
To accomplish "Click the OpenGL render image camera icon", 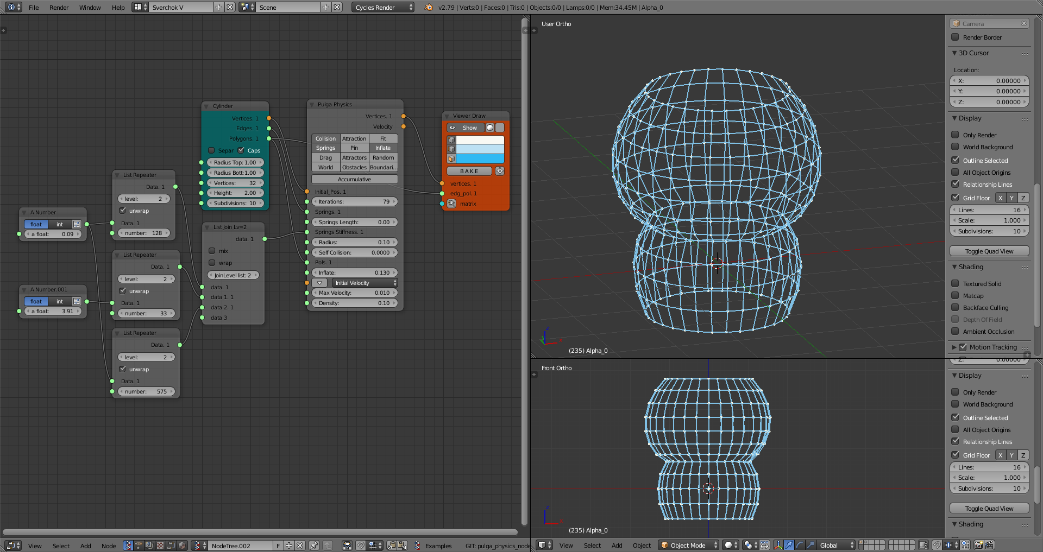I will 978,545.
